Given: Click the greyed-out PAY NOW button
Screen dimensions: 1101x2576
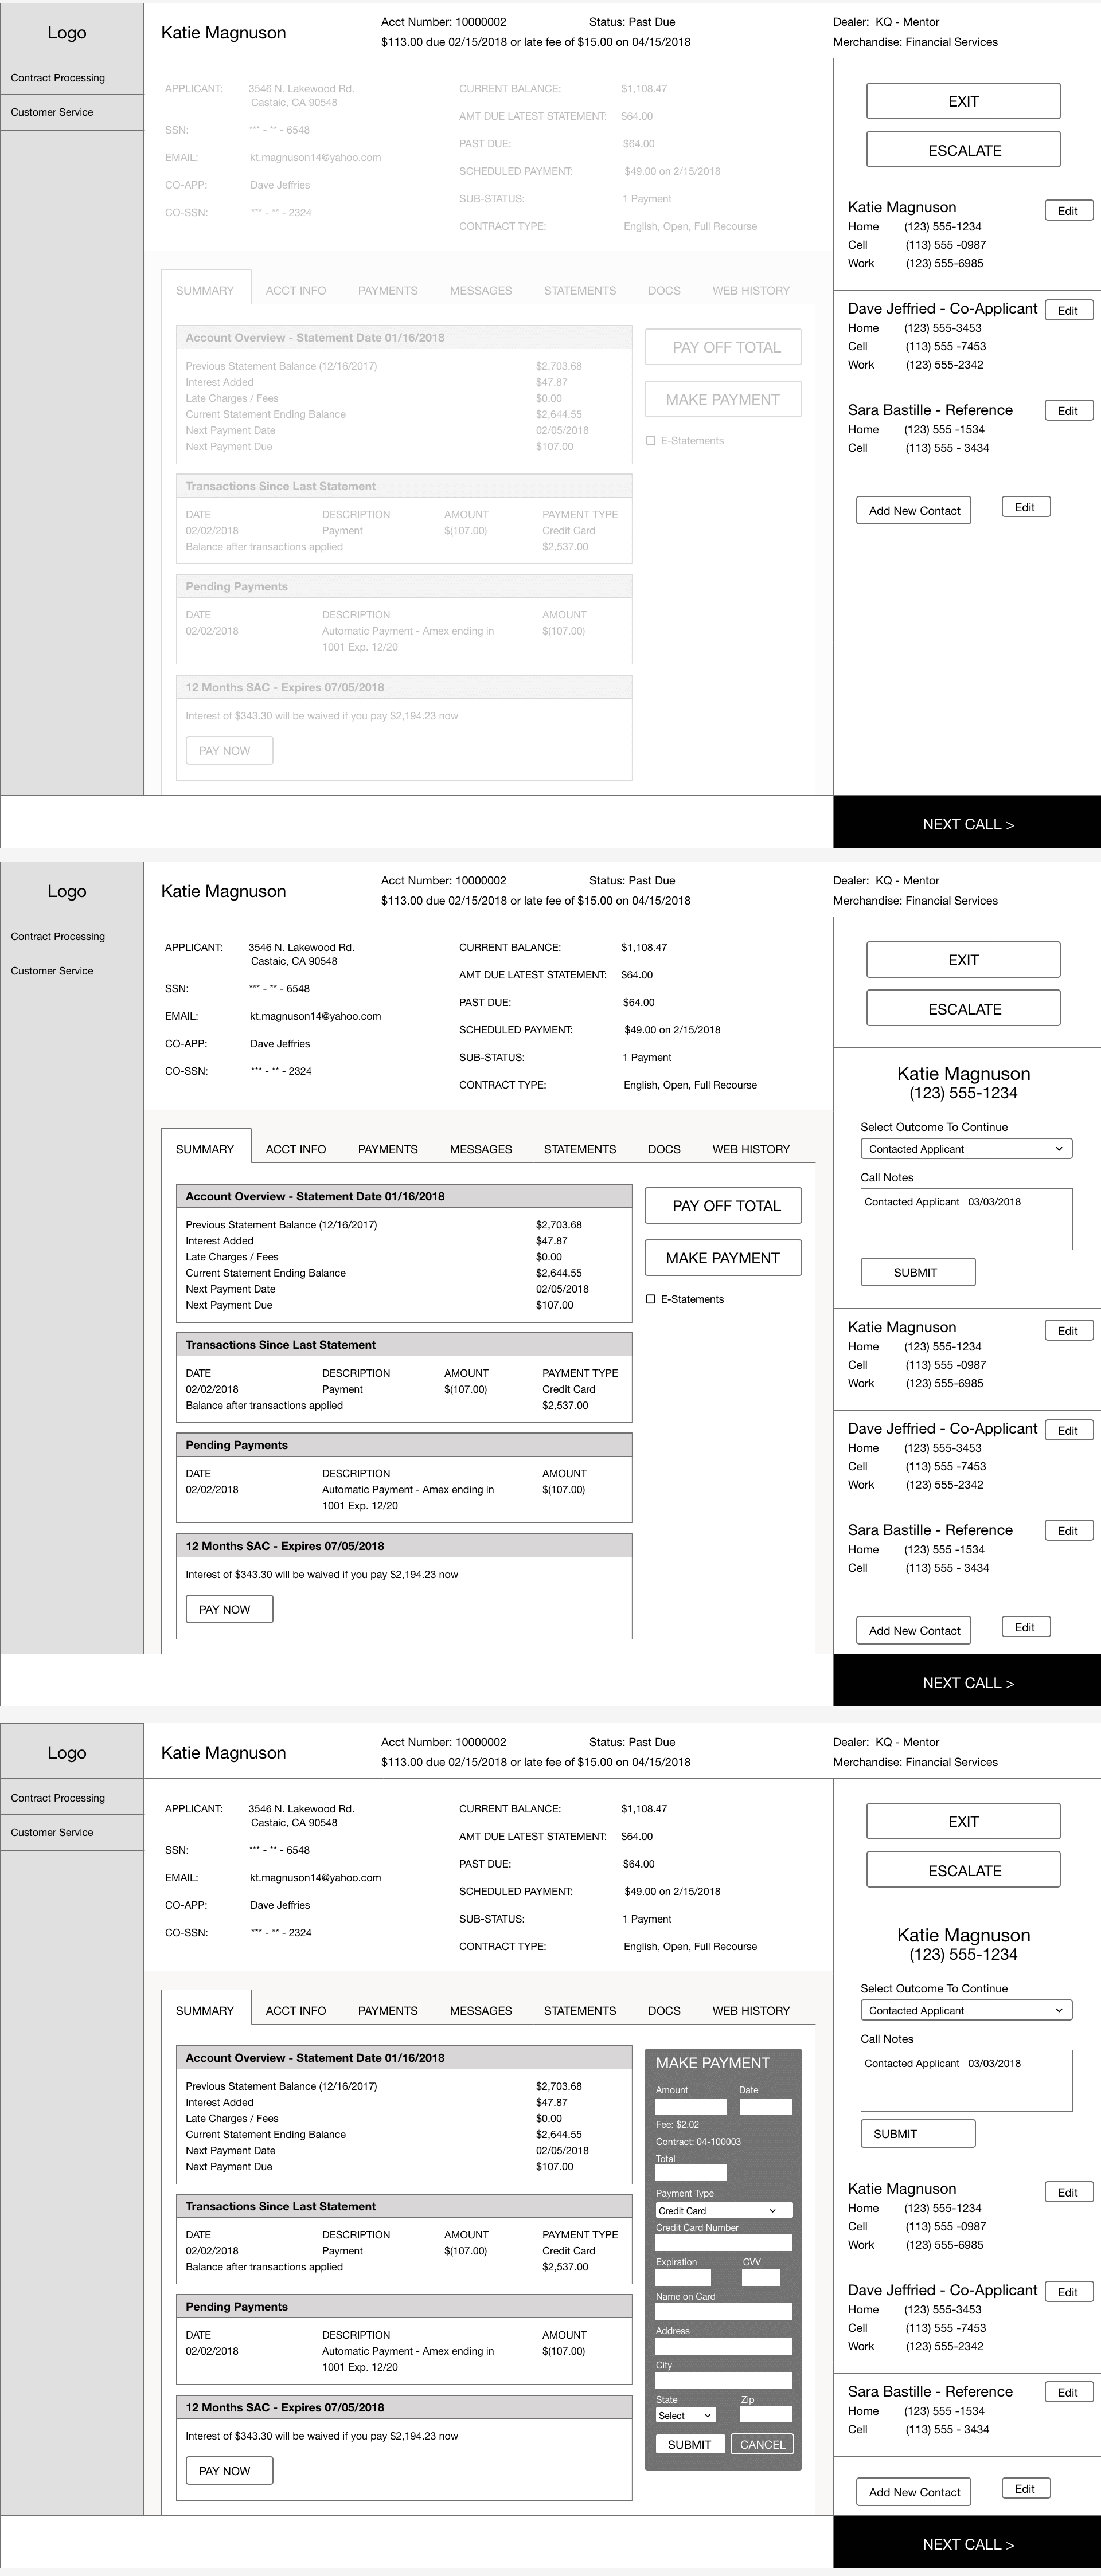Looking at the screenshot, I should click(229, 751).
